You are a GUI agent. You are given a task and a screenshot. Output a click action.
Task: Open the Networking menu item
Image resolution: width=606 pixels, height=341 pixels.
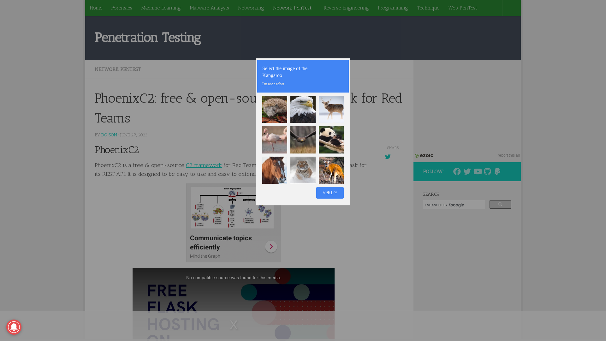click(251, 8)
